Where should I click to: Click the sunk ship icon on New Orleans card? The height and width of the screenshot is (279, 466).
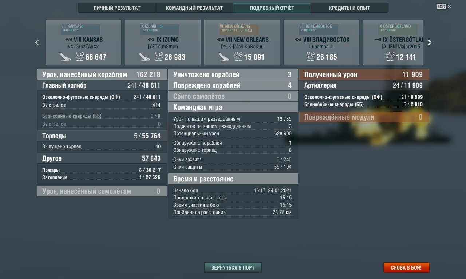coord(224,57)
